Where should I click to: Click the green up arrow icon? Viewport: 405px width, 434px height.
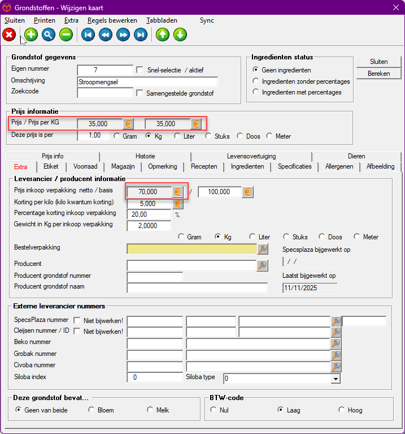[x=163, y=35]
